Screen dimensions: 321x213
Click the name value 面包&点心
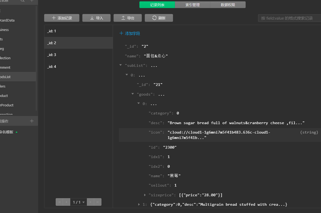click(x=156, y=56)
